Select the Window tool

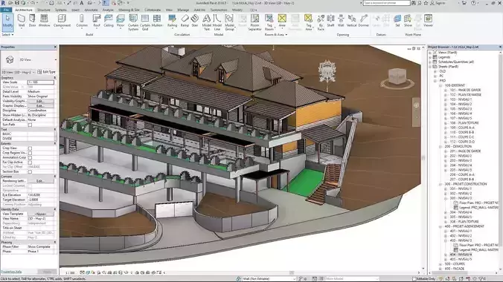pos(44,21)
